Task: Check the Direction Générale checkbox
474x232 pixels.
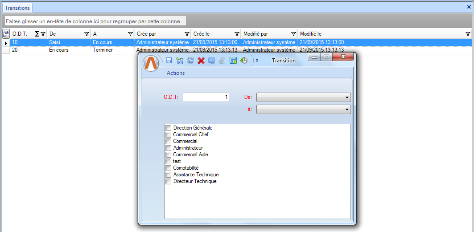Action: (169, 128)
